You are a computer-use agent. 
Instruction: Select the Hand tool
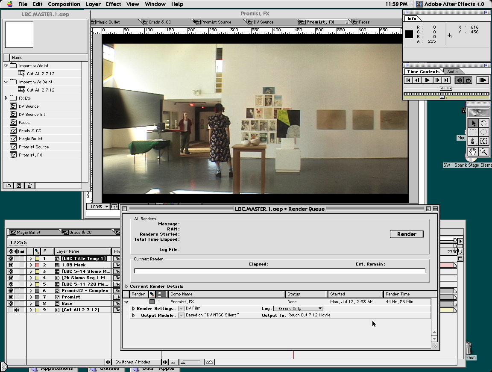coord(473,151)
